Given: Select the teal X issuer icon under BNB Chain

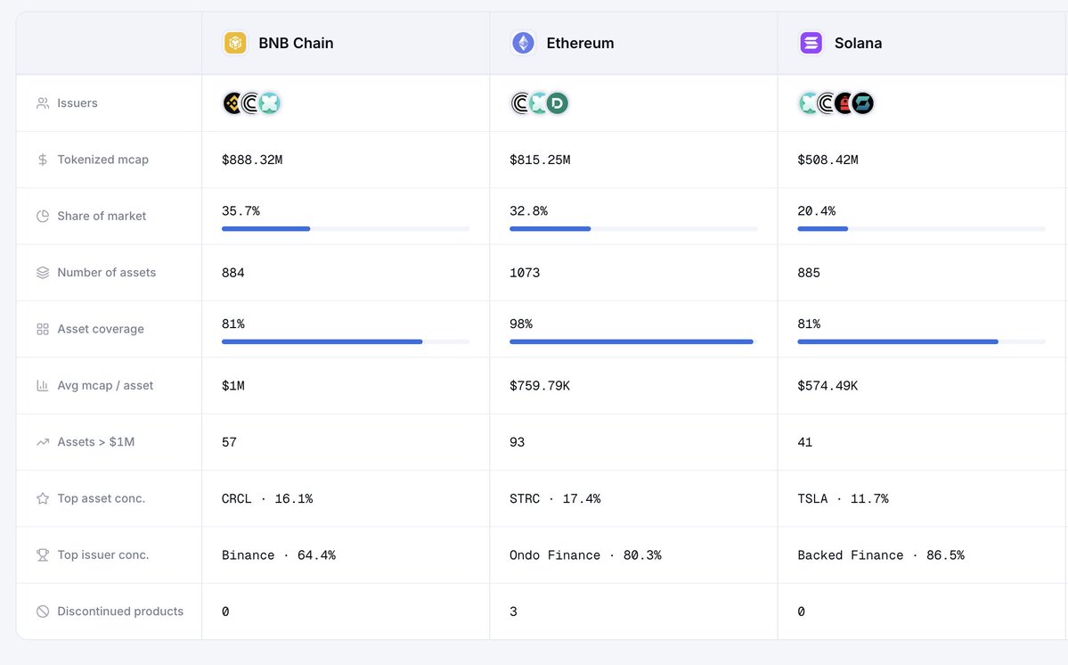Looking at the screenshot, I should pos(271,103).
